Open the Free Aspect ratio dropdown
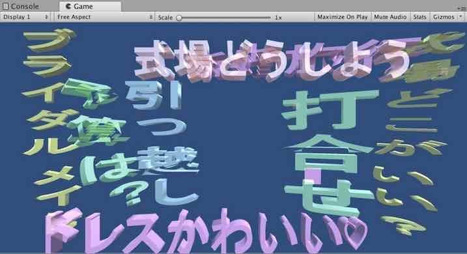Screen dimensions: 467x254 [x=105, y=18]
